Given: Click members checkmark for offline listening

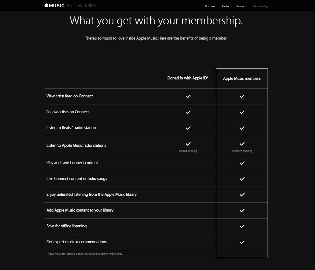Looking at the screenshot, I should [242, 226].
